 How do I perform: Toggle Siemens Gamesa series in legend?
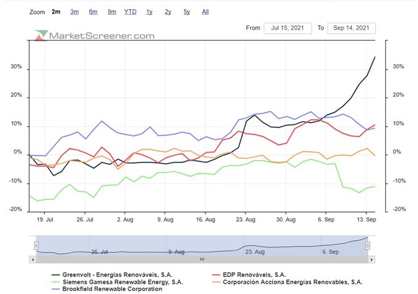pyautogui.click(x=123, y=282)
